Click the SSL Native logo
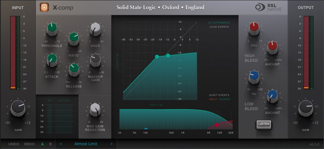324x149 pixels. coord(268,7)
